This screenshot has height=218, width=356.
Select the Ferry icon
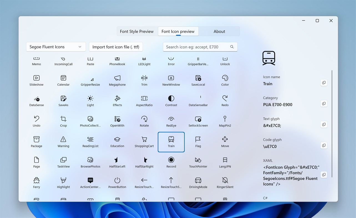[x=36, y=183]
